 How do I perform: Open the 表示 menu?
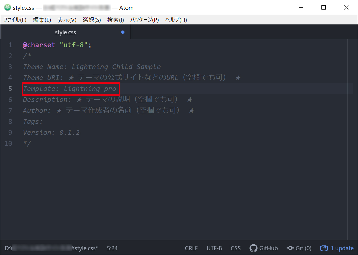(67, 20)
